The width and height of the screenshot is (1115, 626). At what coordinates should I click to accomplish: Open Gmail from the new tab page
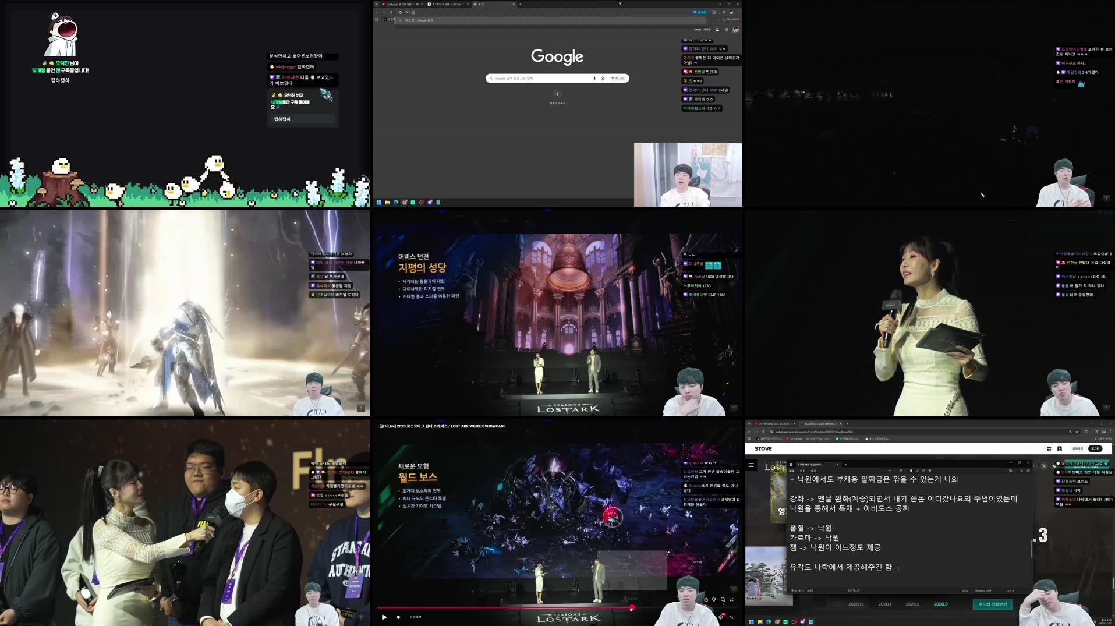[x=698, y=30]
